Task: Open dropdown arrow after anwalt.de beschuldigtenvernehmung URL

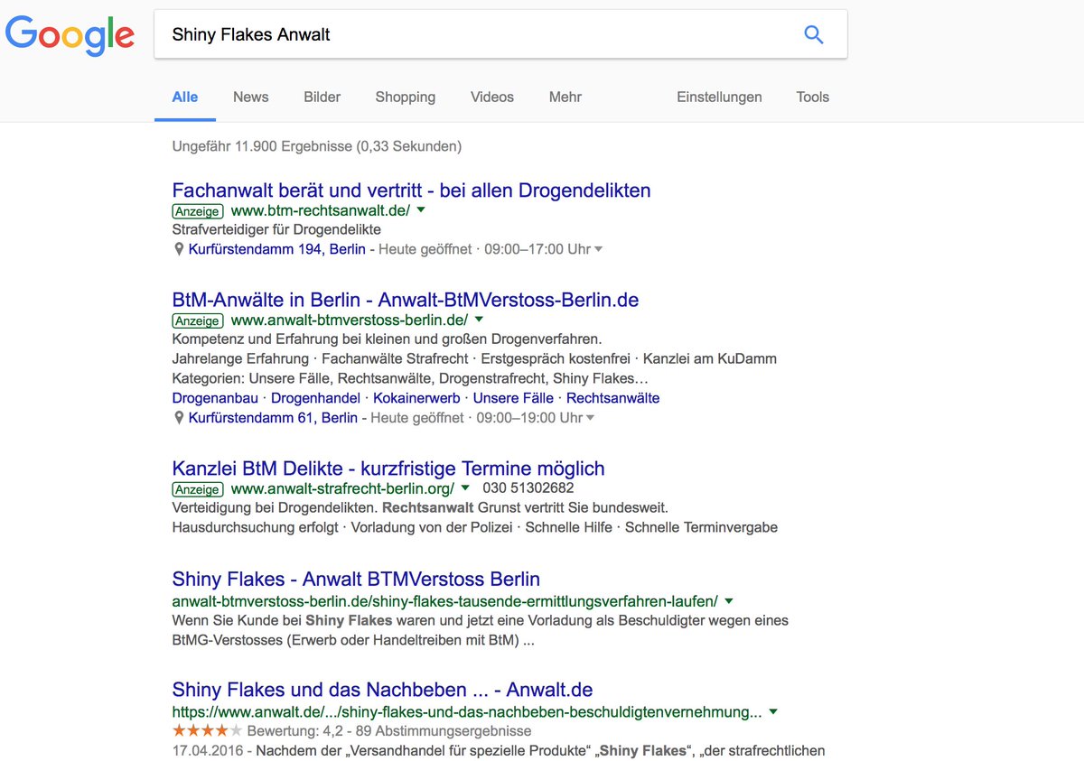Action: point(772,712)
